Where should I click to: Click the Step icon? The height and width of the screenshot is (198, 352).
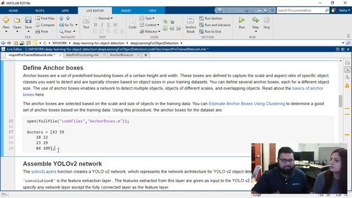point(255,20)
